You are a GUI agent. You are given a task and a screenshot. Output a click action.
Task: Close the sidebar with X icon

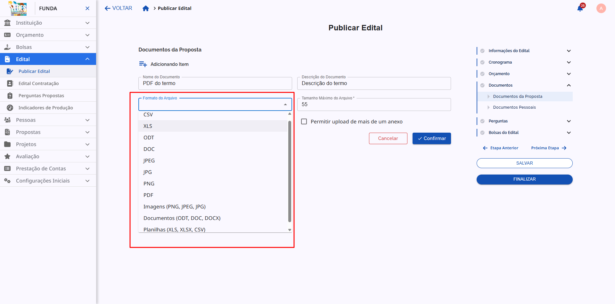pos(87,8)
